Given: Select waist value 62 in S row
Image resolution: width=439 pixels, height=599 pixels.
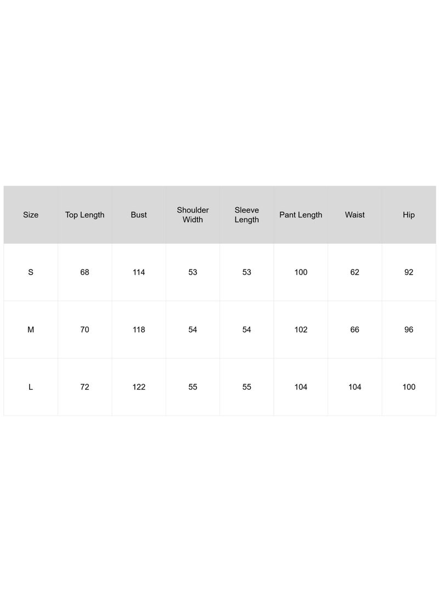Looking at the screenshot, I should pos(354,272).
